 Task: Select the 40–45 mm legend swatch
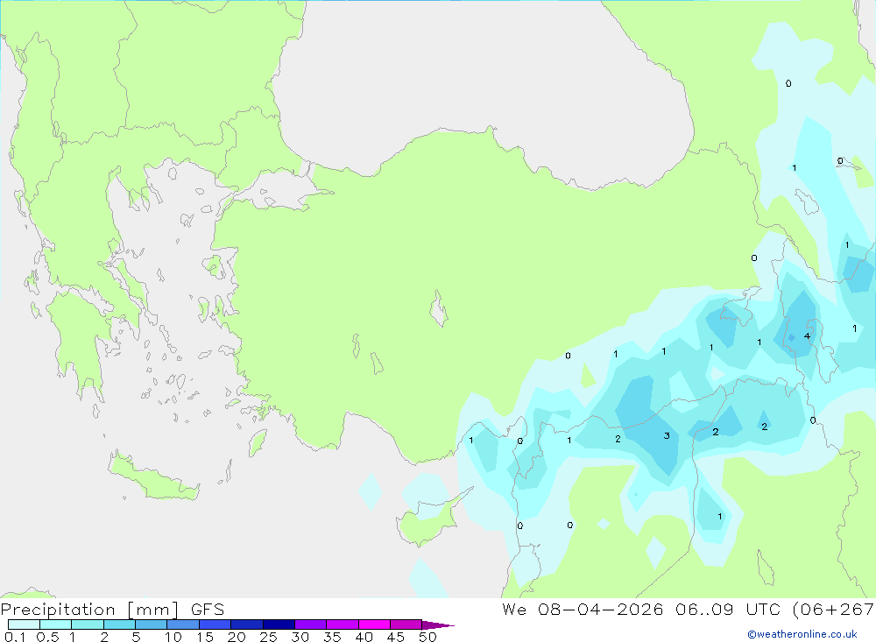tap(374, 624)
